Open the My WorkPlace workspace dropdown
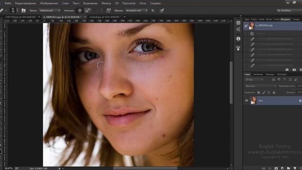This screenshot has height=170, width=302. click(x=289, y=10)
